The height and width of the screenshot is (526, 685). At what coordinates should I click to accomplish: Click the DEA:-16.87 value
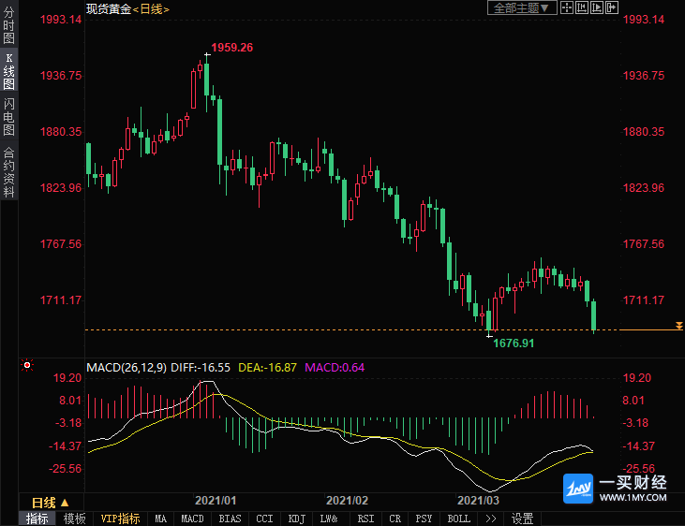coord(267,368)
